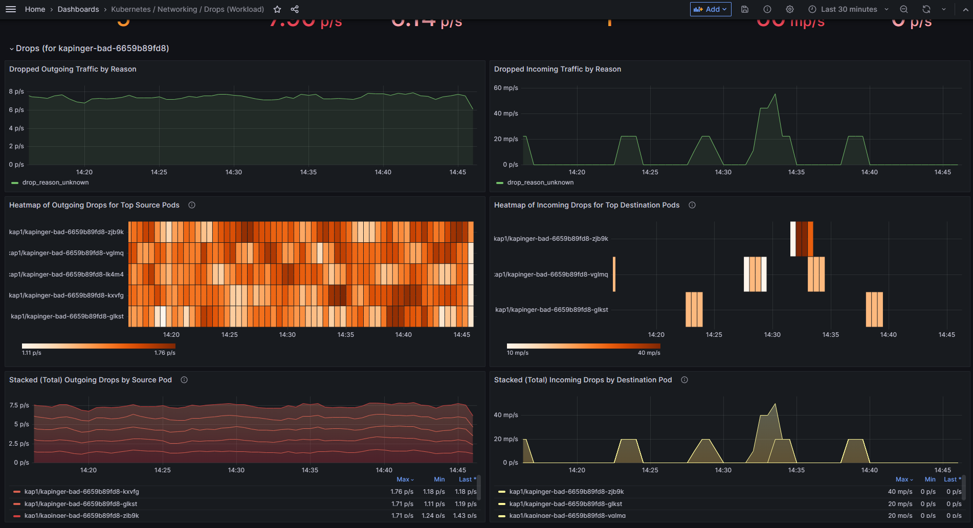The image size is (973, 528).
Task: Open dashboard settings gear
Action: pyautogui.click(x=790, y=9)
